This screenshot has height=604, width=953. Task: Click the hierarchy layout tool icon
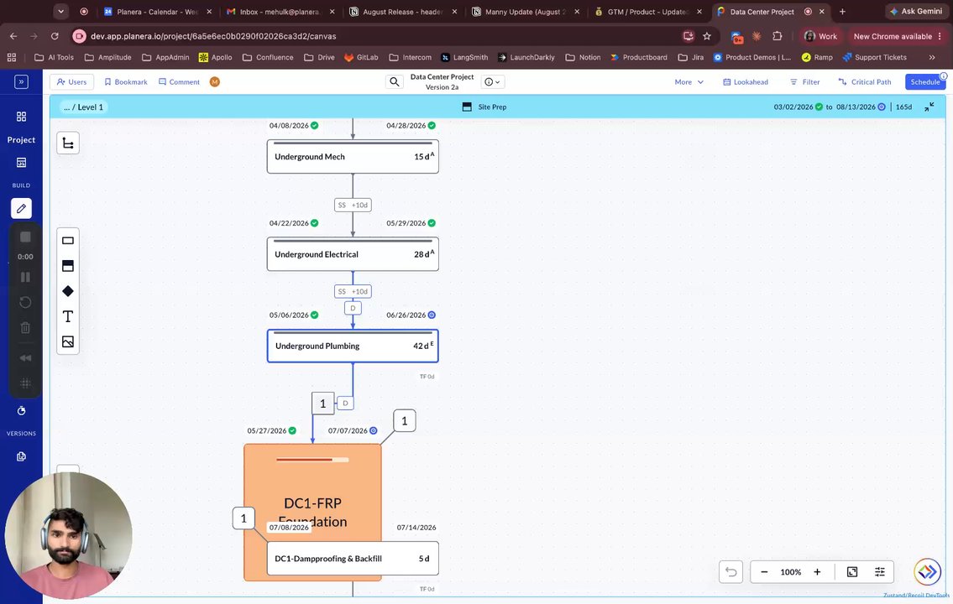[x=68, y=143]
